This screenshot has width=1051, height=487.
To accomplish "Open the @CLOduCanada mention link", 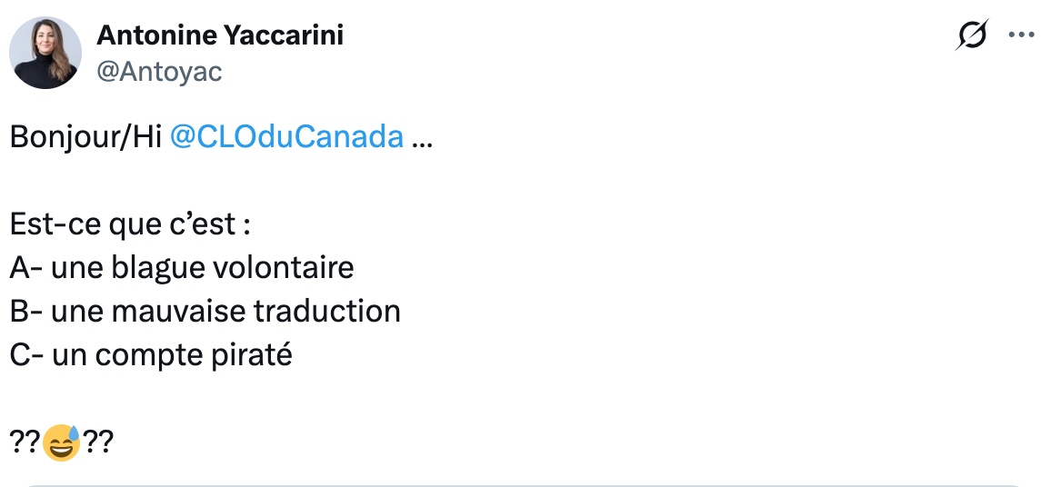I will point(286,136).
